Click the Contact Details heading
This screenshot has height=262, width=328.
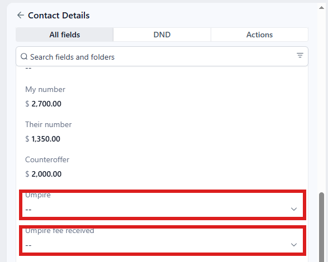coord(59,16)
